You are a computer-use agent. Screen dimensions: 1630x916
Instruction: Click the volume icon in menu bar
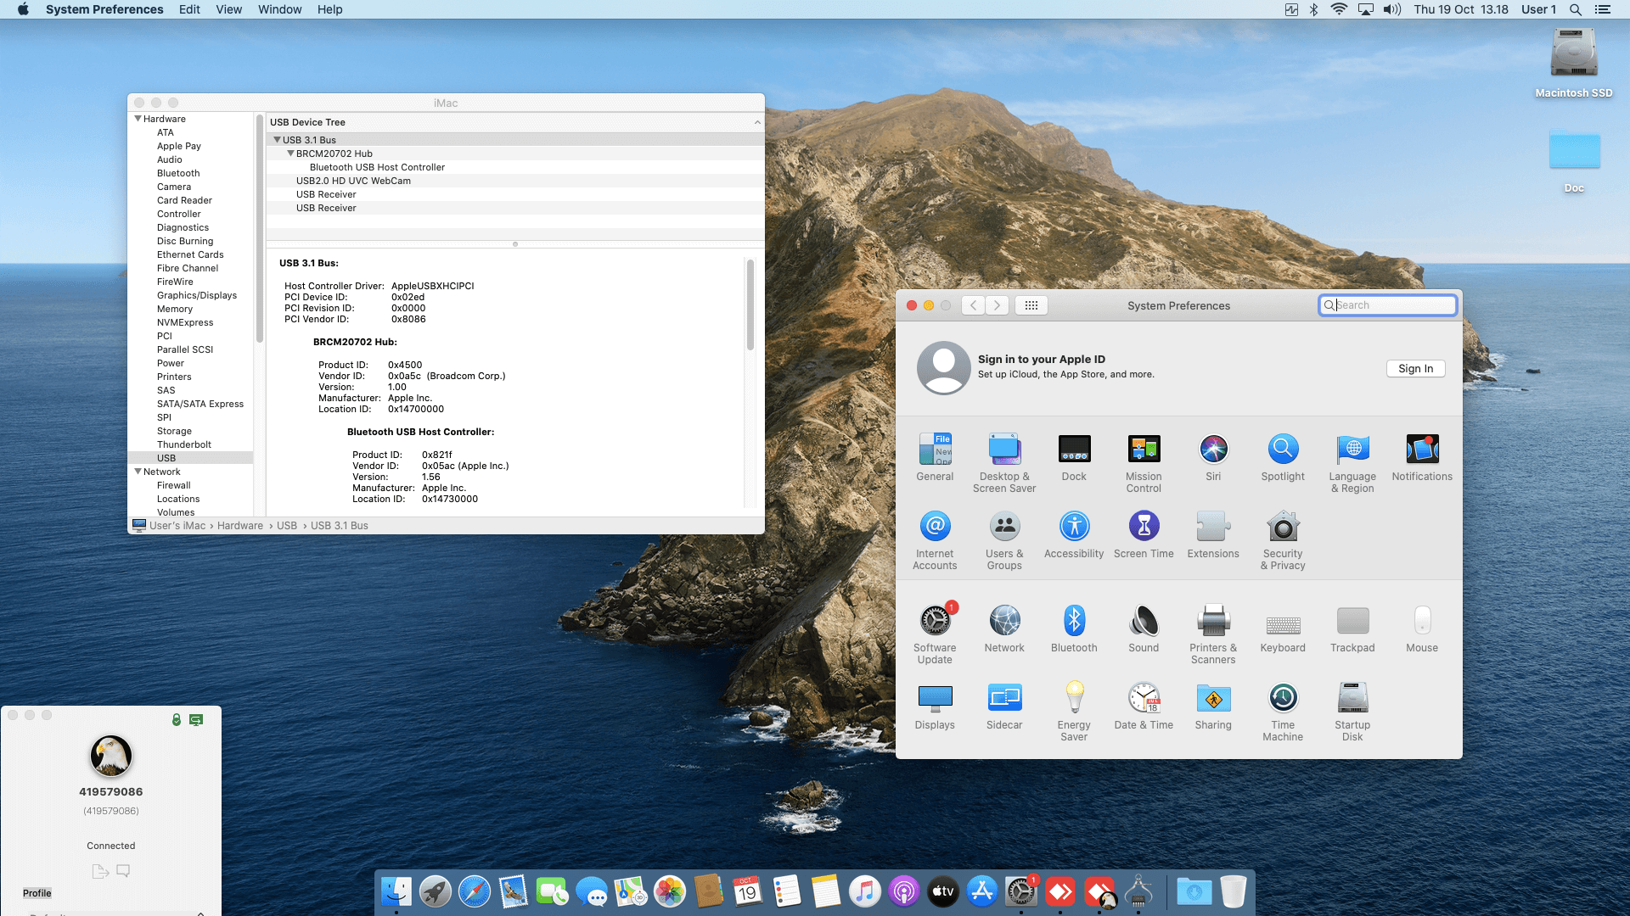1391,9
